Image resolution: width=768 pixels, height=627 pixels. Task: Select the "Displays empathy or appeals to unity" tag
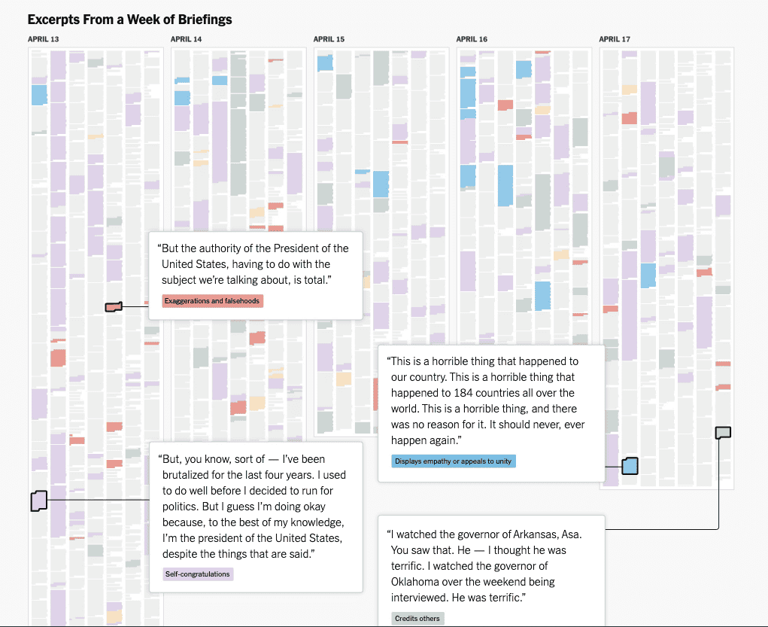pyautogui.click(x=454, y=461)
